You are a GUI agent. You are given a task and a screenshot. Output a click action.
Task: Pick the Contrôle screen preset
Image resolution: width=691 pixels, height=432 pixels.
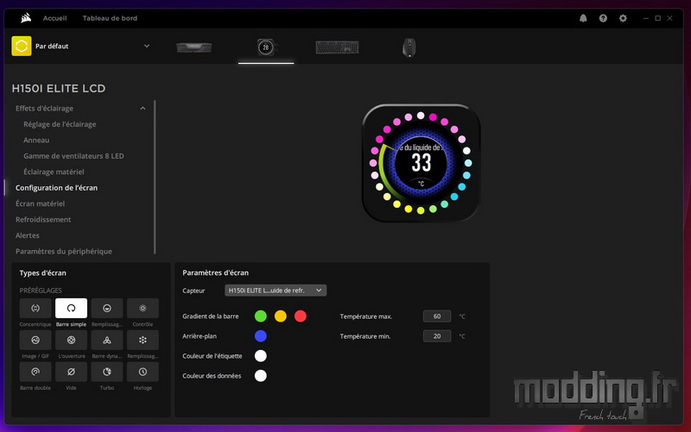coord(143,309)
